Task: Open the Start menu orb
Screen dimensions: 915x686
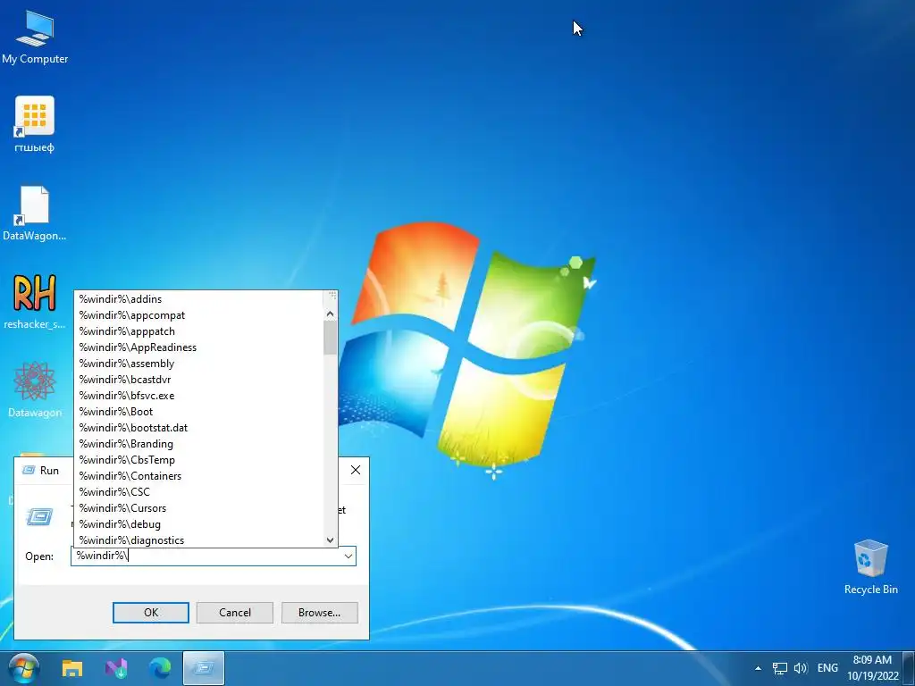Action: tap(24, 668)
